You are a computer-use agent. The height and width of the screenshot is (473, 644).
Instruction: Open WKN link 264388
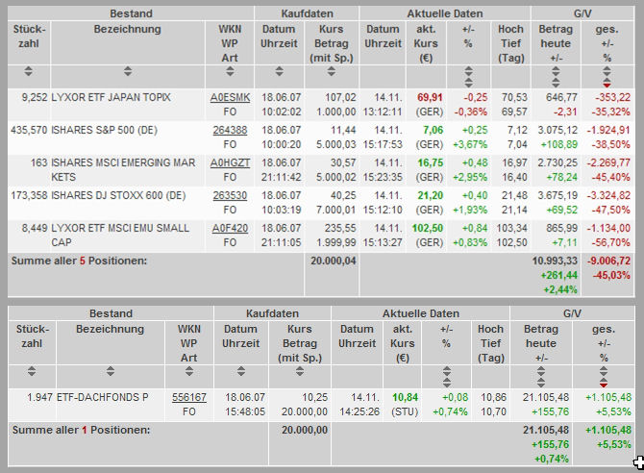[x=230, y=131]
